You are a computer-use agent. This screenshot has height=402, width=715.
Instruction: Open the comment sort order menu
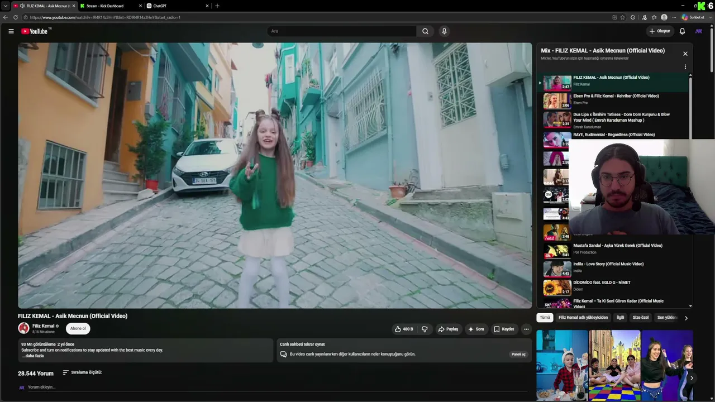(82, 372)
